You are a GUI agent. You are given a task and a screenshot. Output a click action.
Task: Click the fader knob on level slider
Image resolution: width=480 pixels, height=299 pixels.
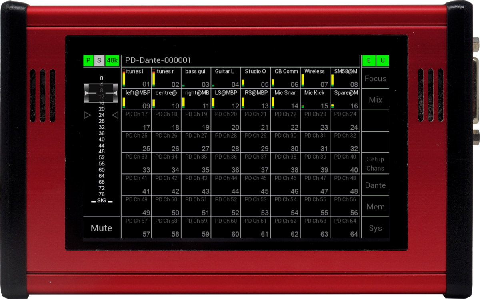coord(102,93)
